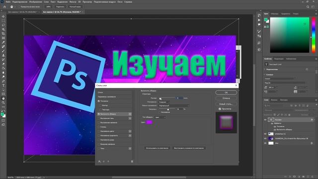The width and height of the screenshot is (318, 179).
Task: Select the Frame tool
Action: point(3,38)
